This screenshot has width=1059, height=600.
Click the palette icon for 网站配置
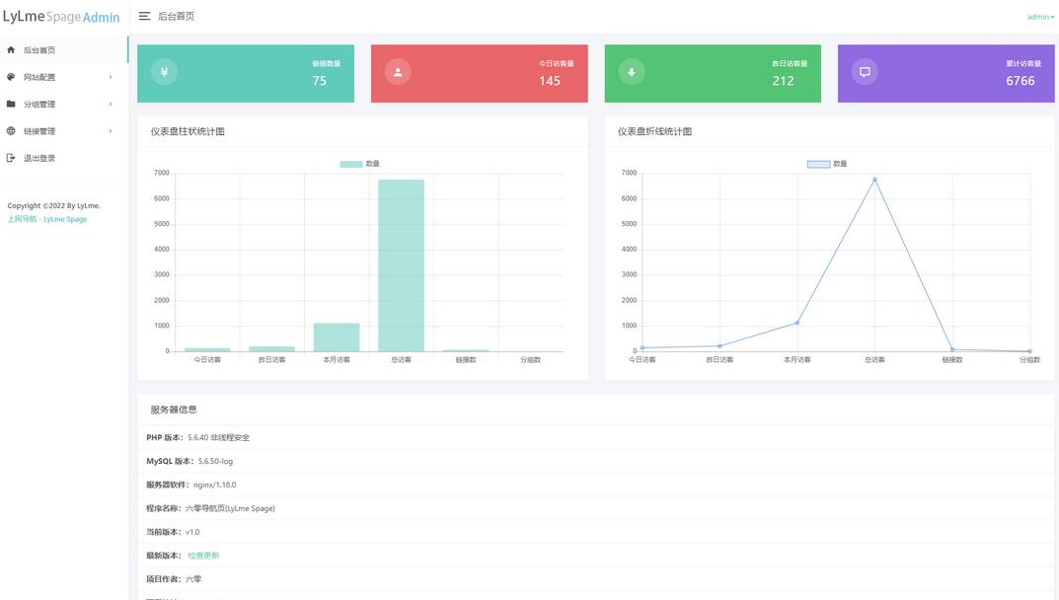click(x=11, y=77)
